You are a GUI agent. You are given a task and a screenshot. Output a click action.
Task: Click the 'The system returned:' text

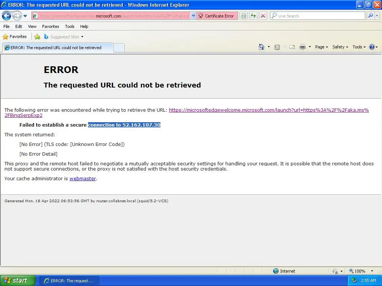(30, 135)
